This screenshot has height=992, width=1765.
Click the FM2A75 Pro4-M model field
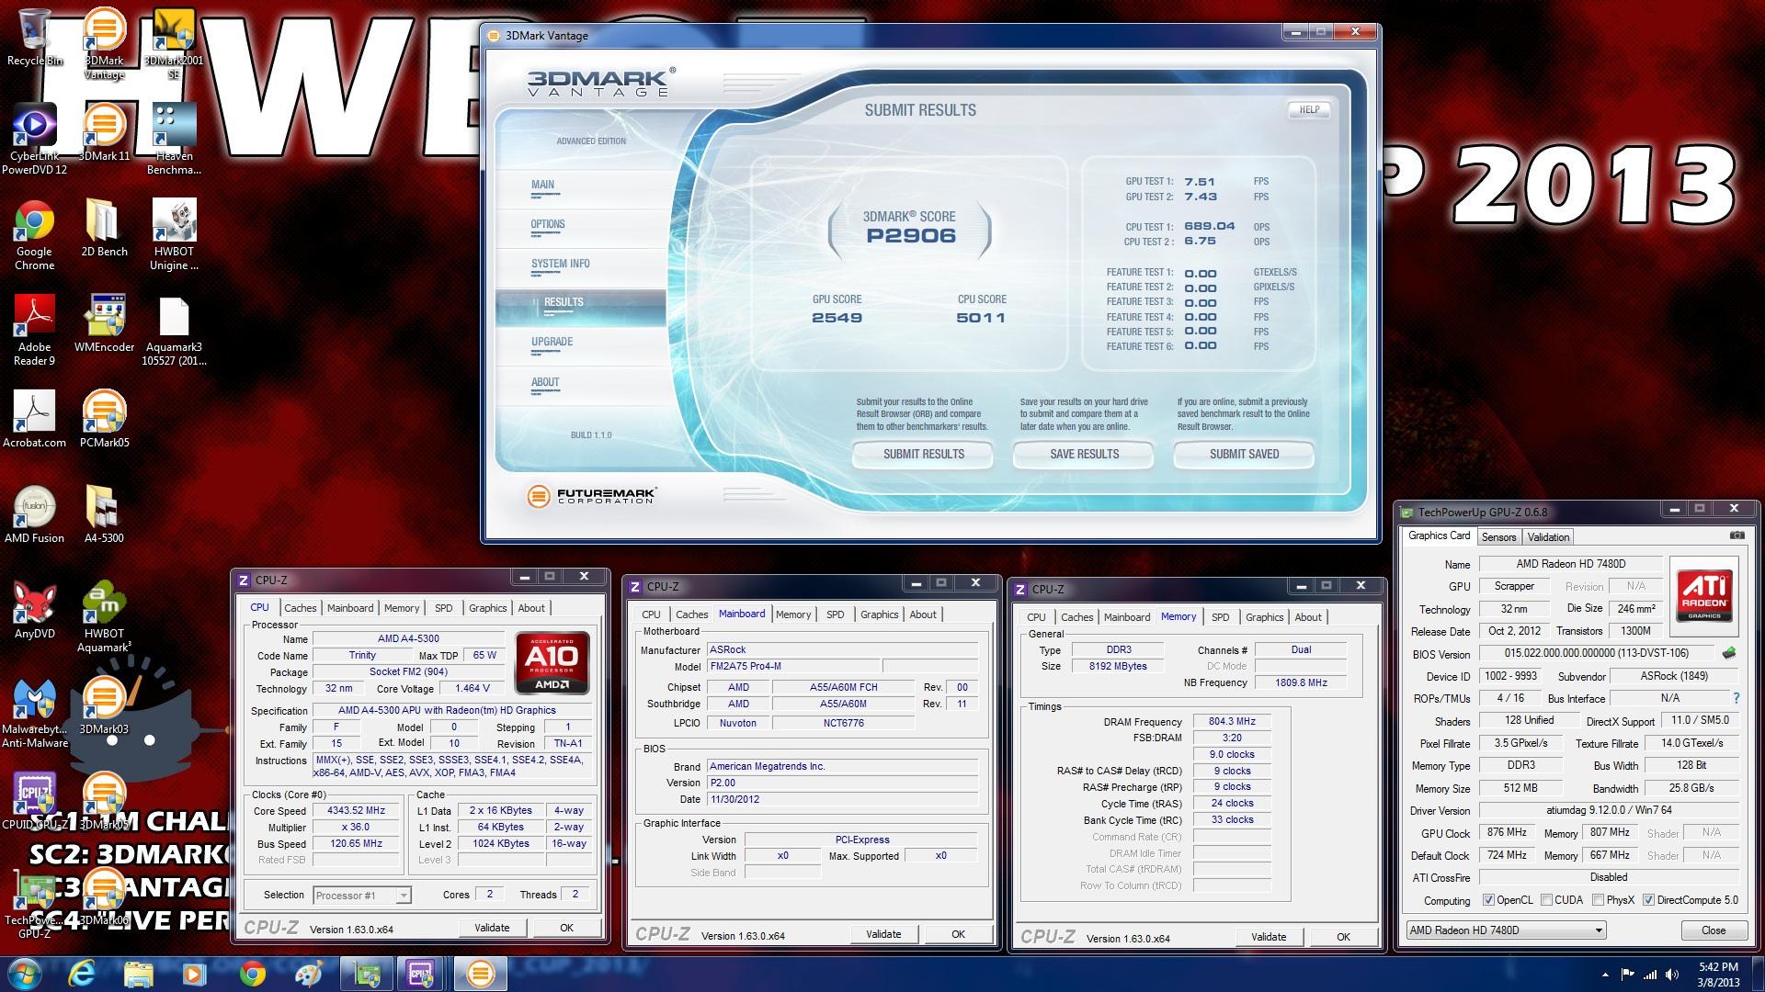point(793,666)
